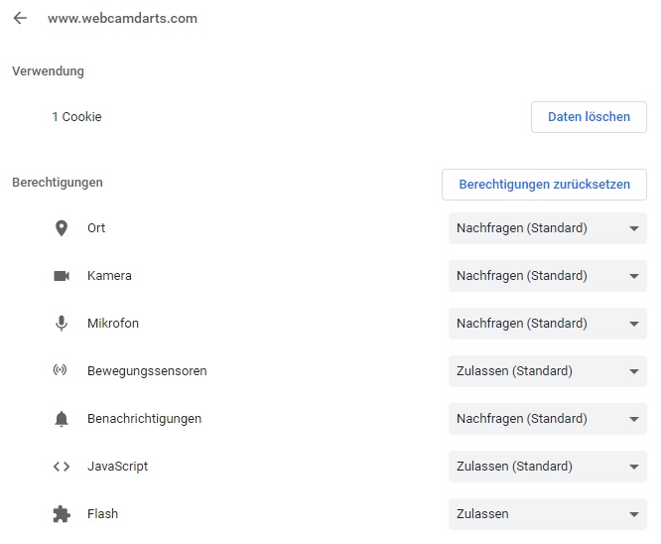Select the 1 Cookie usage entry
The image size is (661, 544).
click(x=76, y=117)
